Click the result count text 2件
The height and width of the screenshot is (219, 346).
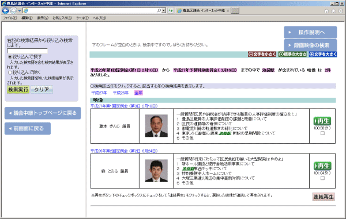tap(328, 70)
